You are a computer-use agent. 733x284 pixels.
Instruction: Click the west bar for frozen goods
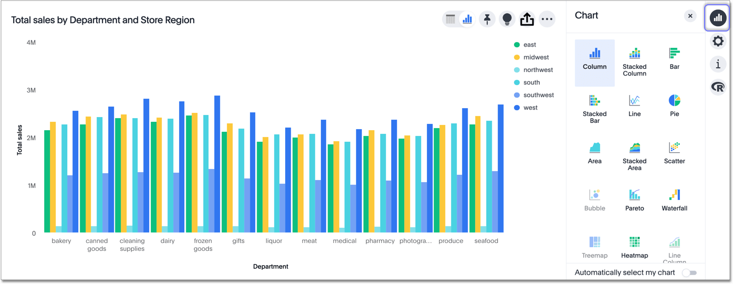click(217, 164)
